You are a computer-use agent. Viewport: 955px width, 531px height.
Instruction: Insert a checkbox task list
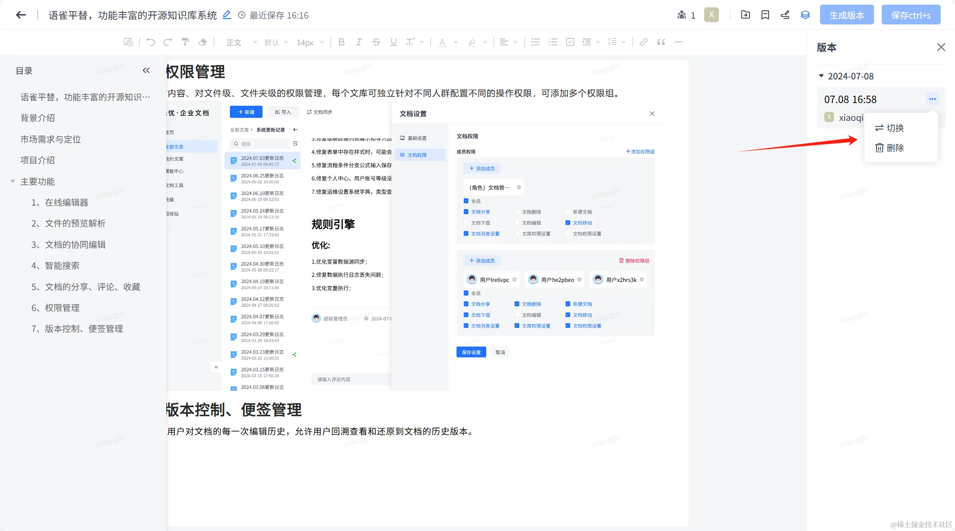pos(570,42)
